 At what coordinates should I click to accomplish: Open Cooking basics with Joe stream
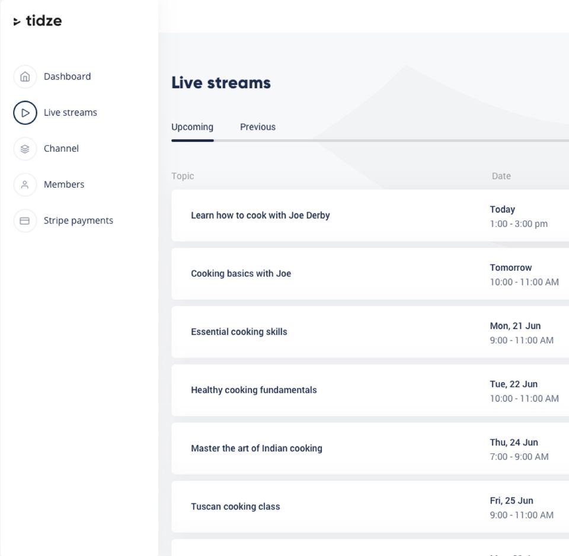241,273
